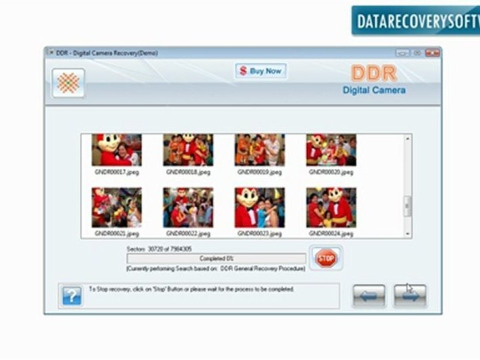Maximize the DDR recovery window

[x=417, y=53]
